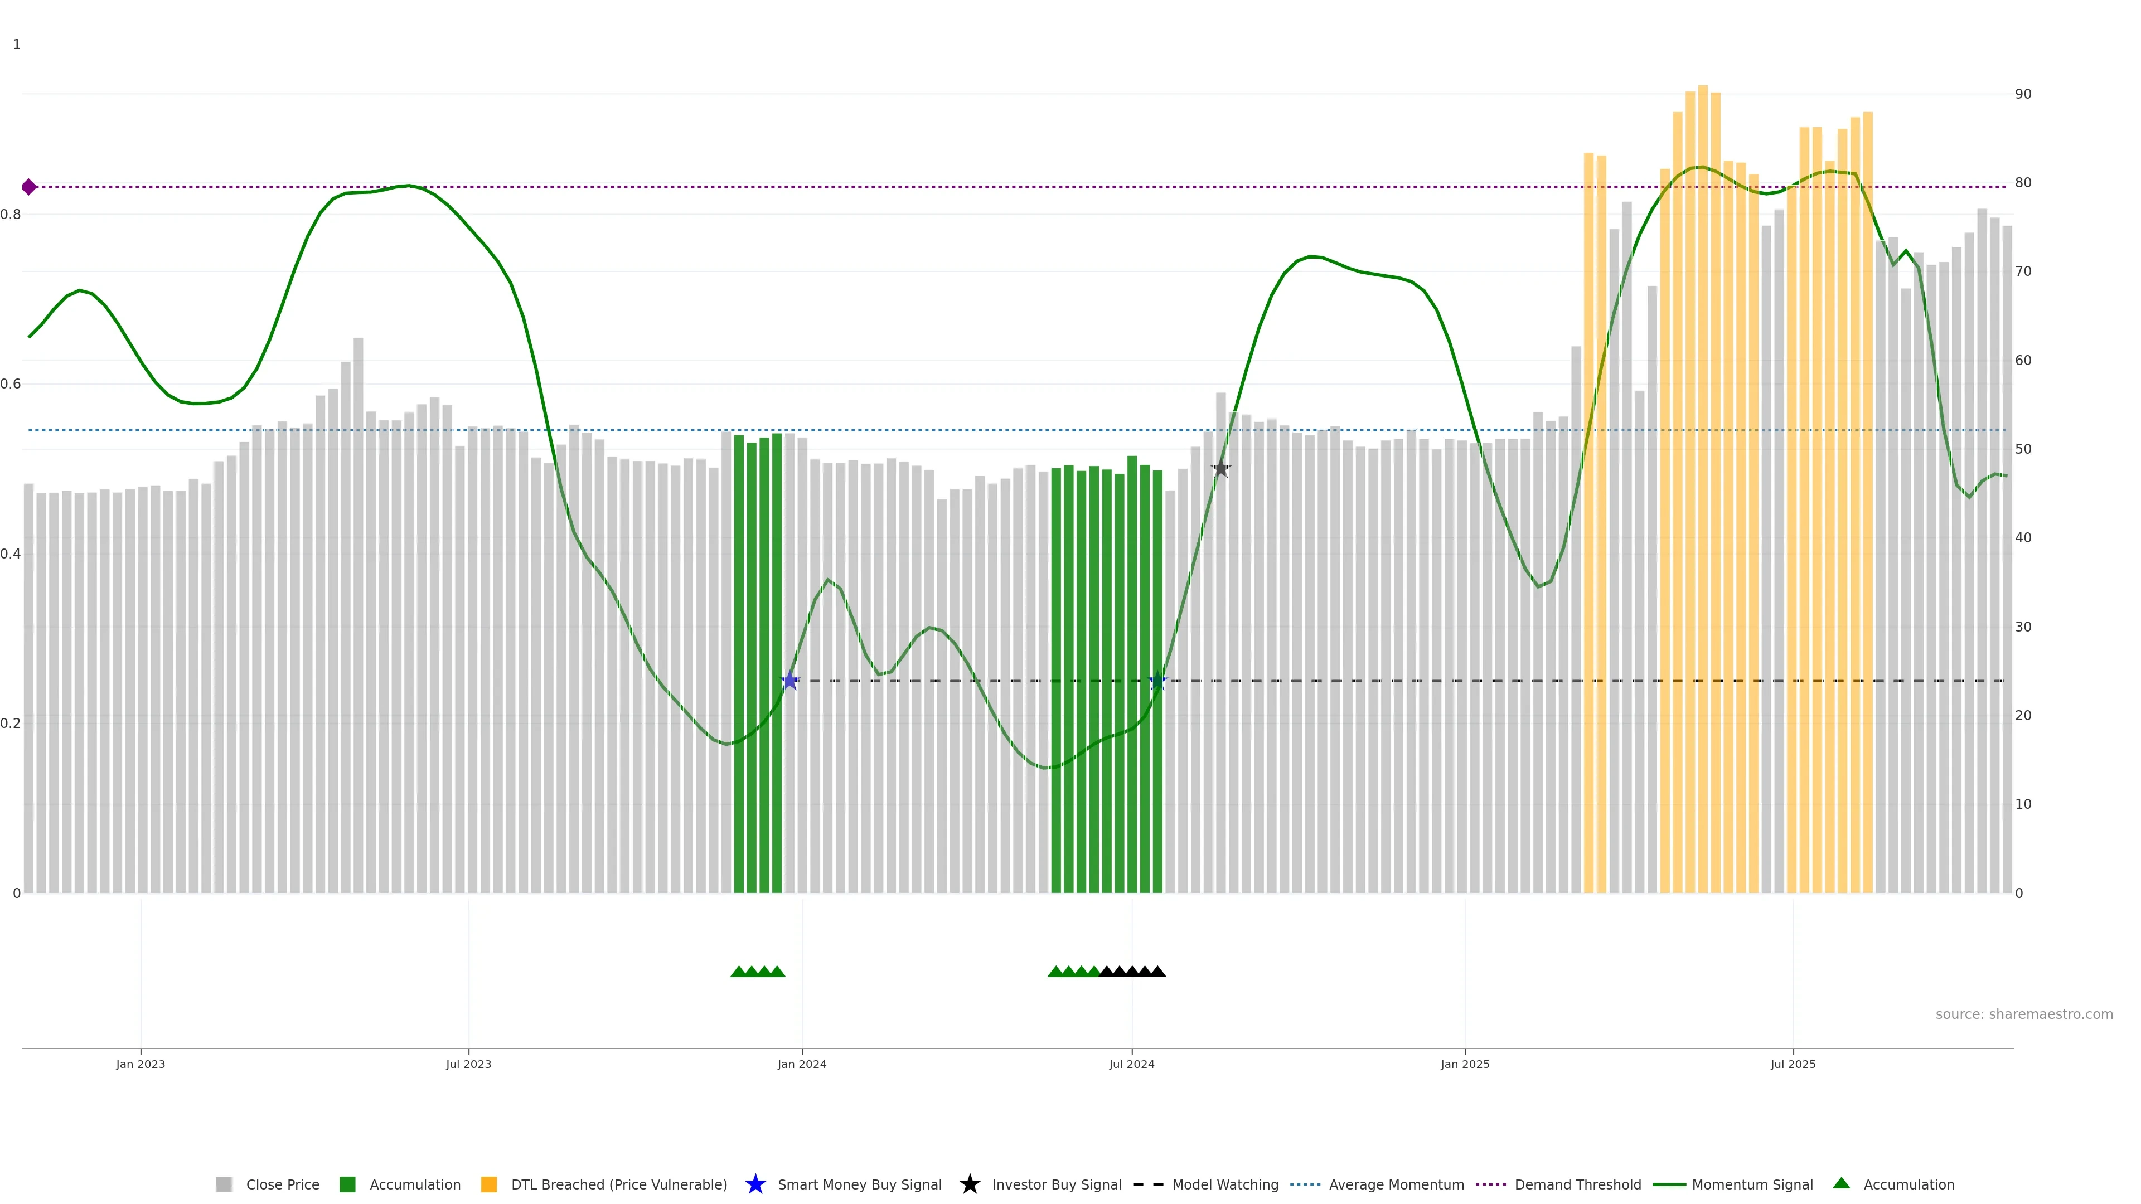Toggle Momentum Signal line in legend
This screenshot has width=2141, height=1204.
tap(1752, 1184)
